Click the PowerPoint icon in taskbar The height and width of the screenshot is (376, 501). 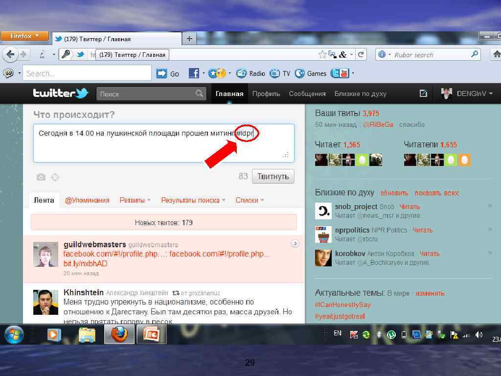152,335
